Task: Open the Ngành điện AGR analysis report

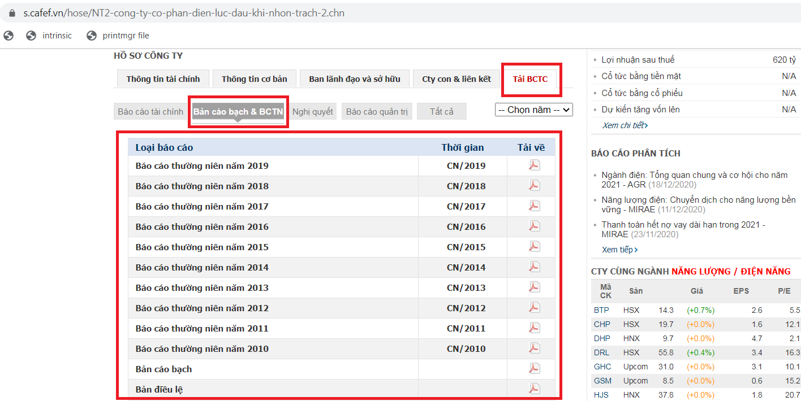Action: click(x=694, y=180)
